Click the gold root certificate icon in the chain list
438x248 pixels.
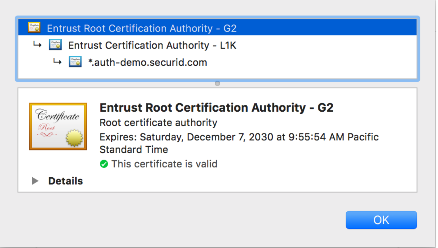34,27
